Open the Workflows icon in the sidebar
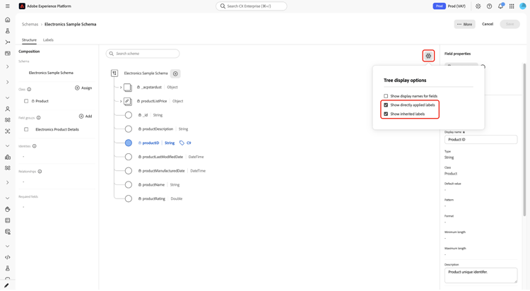530x291 pixels. (x=8, y=42)
